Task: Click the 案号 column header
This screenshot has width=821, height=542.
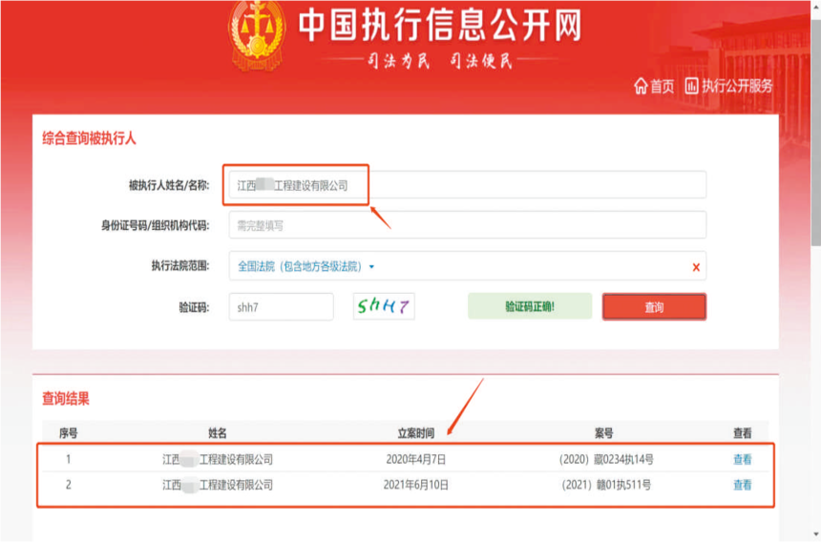Action: coord(603,433)
